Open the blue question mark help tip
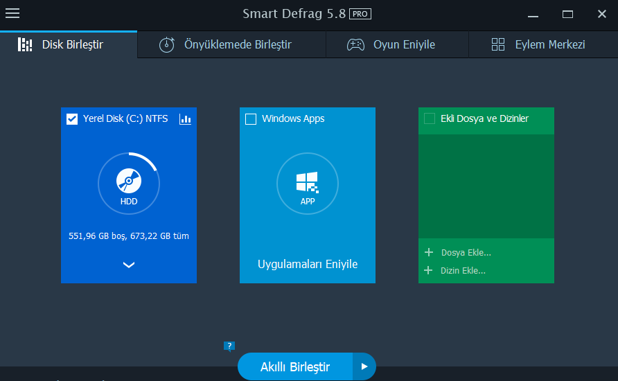 [229, 346]
